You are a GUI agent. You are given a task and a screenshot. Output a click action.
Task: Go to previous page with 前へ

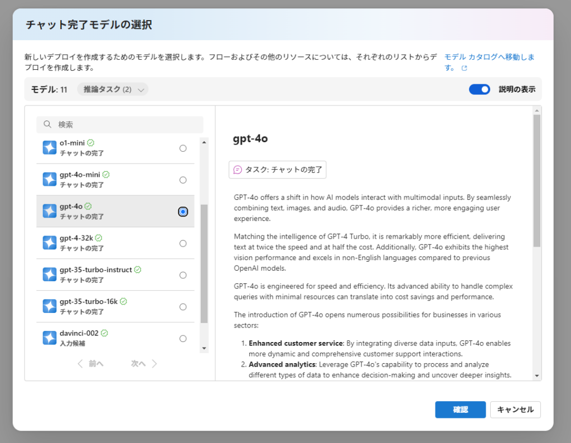(91, 364)
